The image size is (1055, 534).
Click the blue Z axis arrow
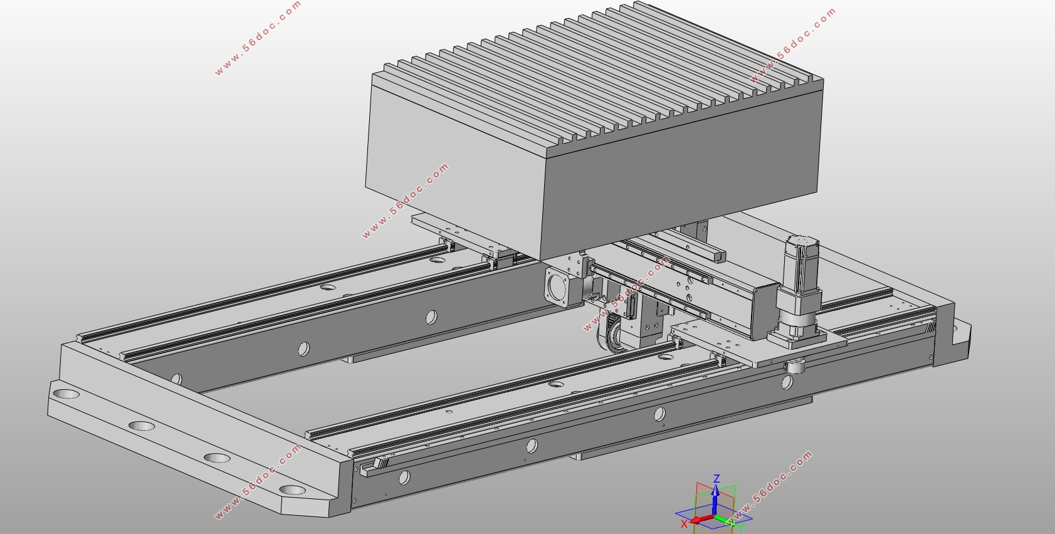(x=715, y=498)
